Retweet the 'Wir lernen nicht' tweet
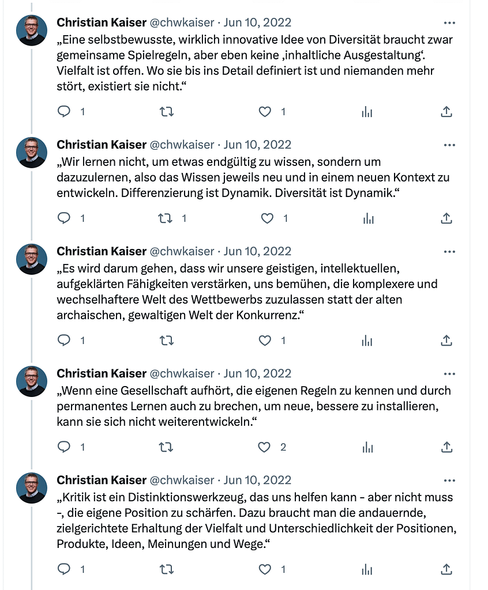 point(166,218)
